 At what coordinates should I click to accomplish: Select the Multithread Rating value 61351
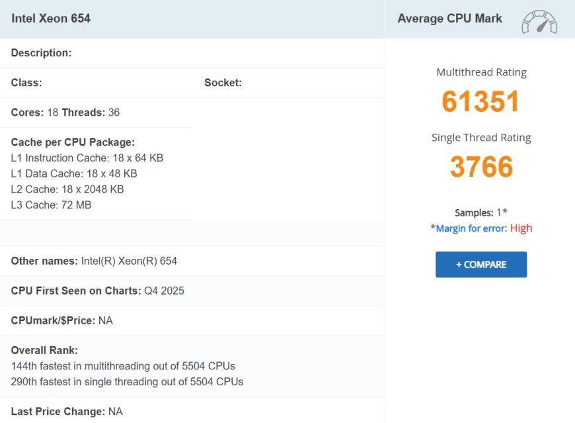(x=480, y=101)
